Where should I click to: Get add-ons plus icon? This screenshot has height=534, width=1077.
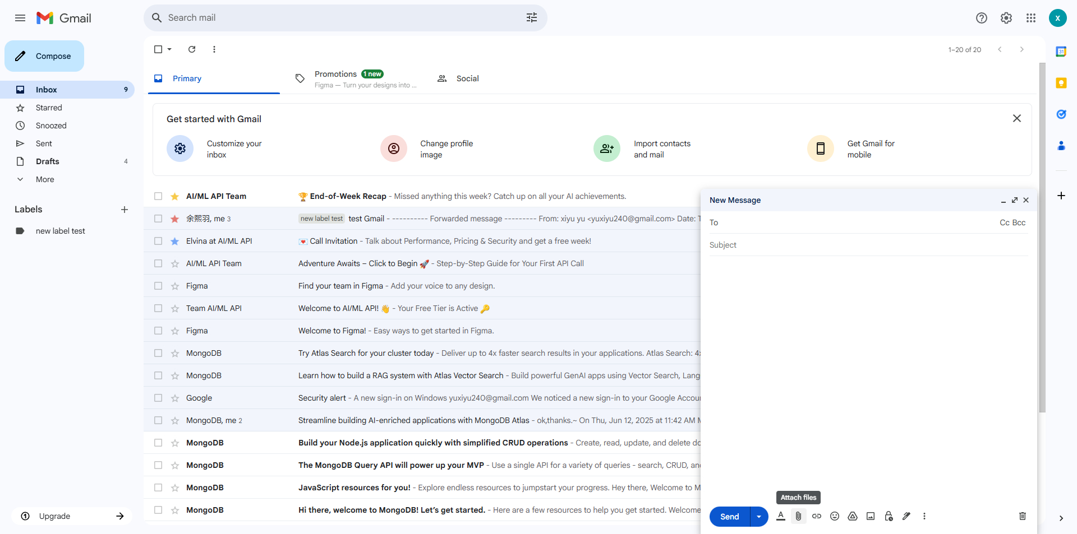coord(1061,196)
